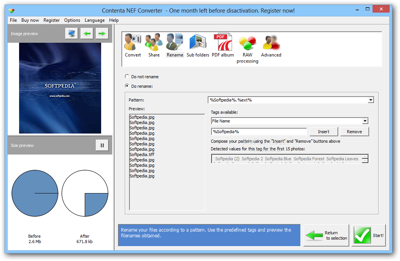
Task: Pause the size preview
Action: [102, 145]
